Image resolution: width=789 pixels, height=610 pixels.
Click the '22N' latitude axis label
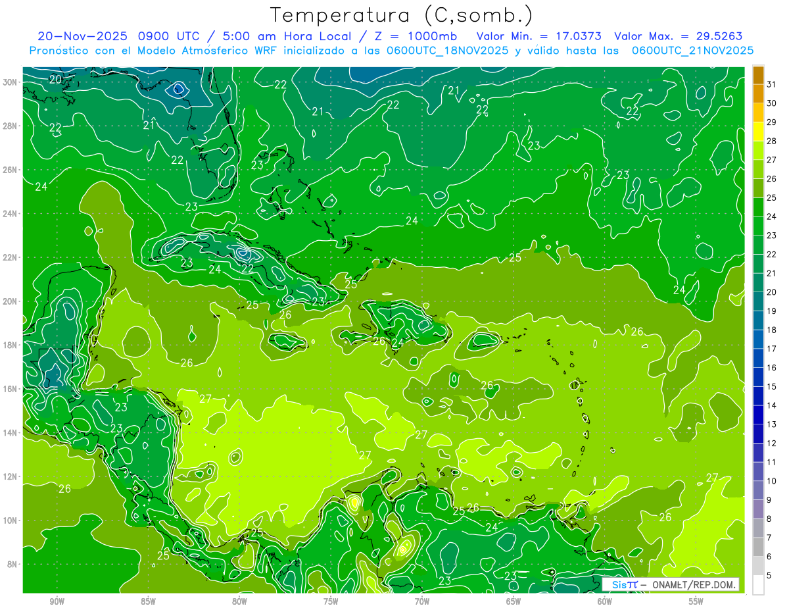click(x=10, y=257)
